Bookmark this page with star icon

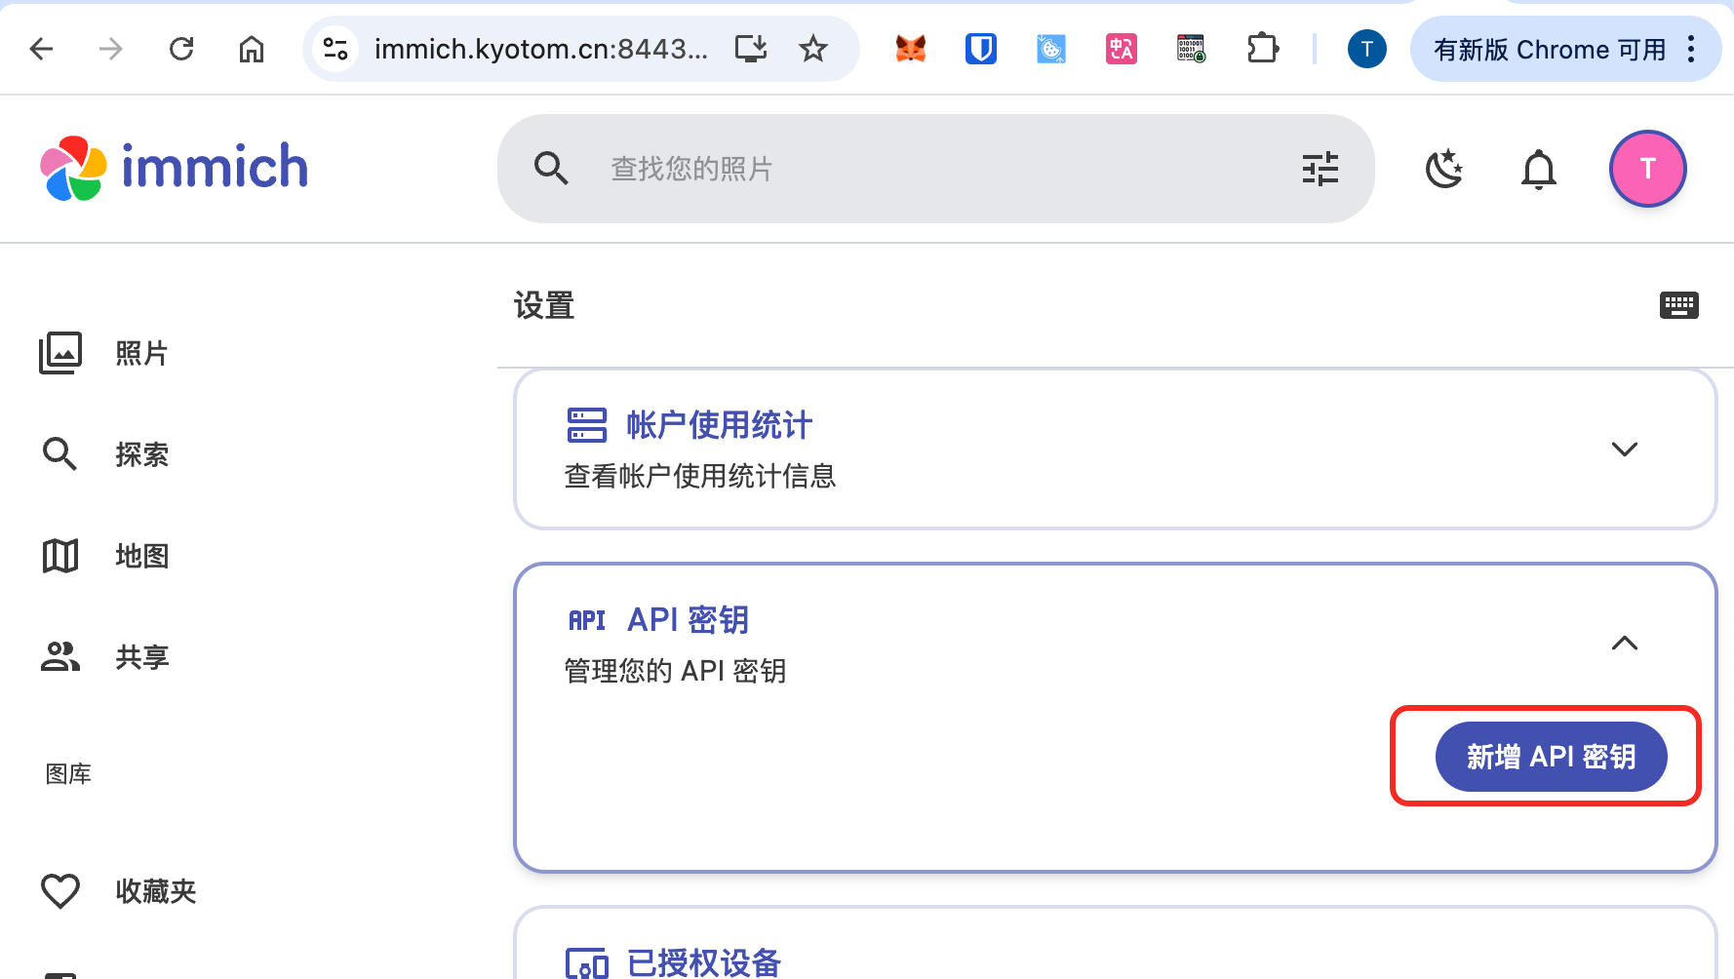(812, 49)
